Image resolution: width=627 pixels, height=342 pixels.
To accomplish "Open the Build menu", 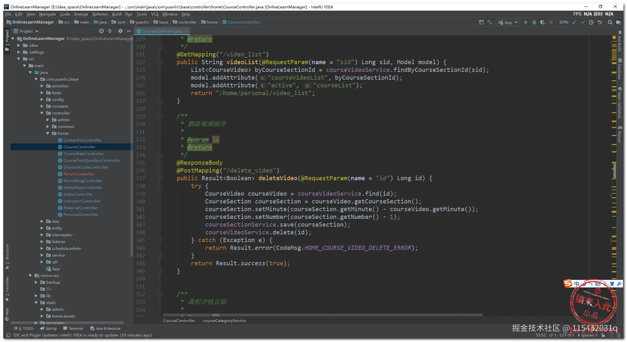I will (117, 14).
